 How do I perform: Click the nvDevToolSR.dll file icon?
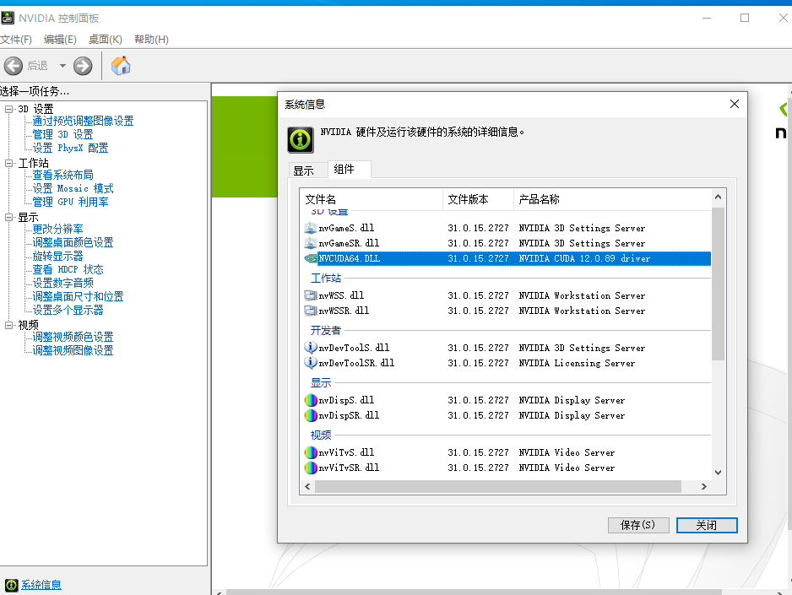[310, 363]
